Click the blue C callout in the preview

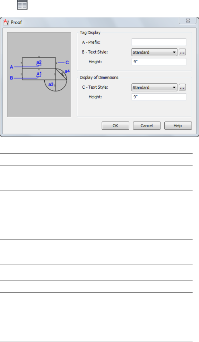(x=67, y=63)
